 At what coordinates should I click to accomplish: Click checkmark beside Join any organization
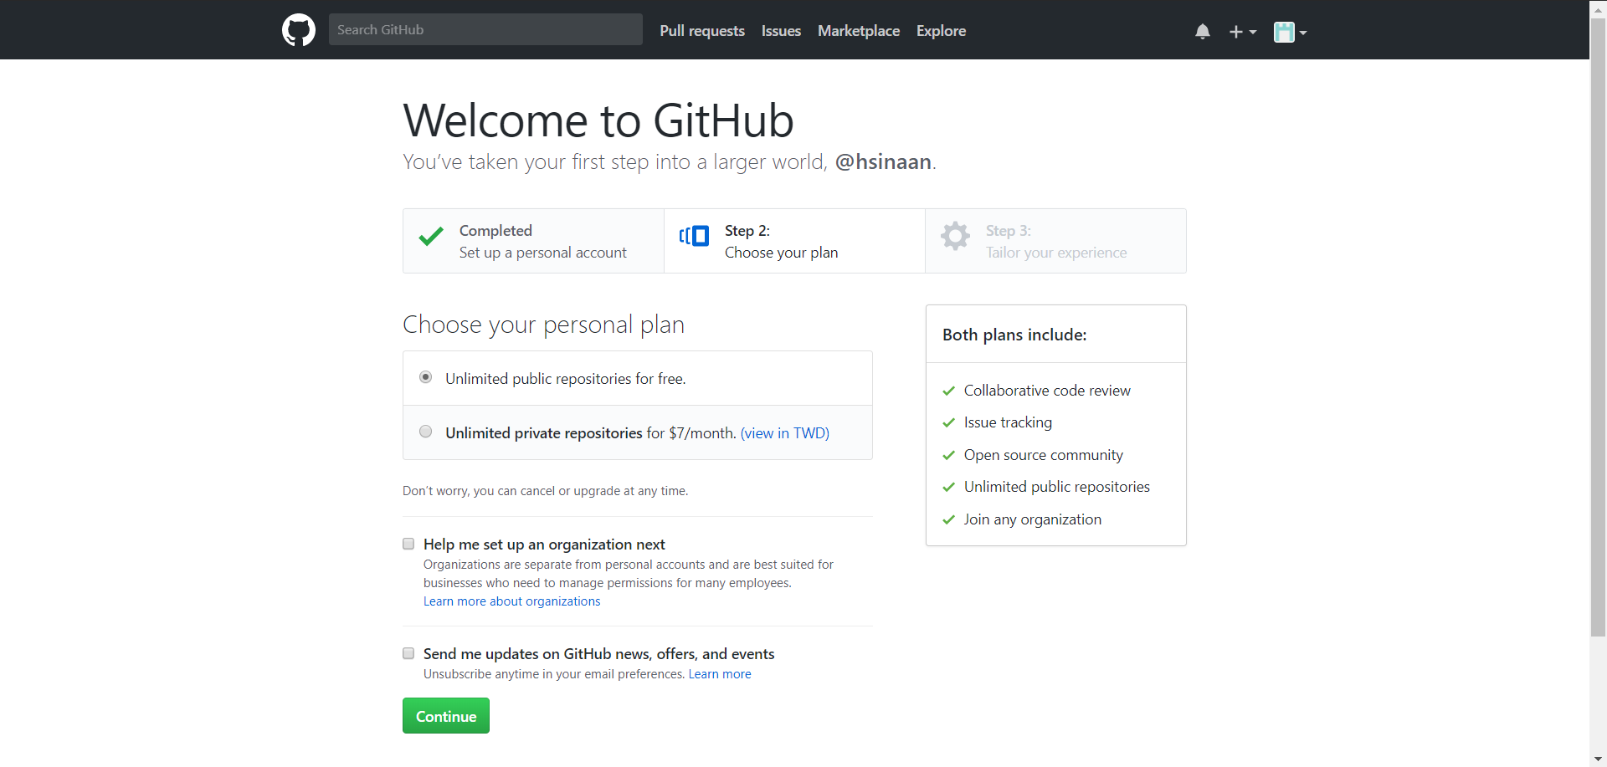point(948,519)
